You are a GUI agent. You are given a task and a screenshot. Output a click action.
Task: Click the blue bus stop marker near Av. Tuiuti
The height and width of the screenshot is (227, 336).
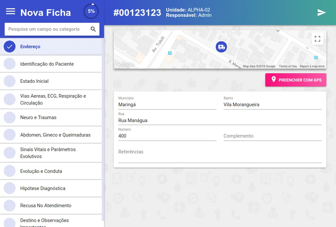tap(170, 53)
